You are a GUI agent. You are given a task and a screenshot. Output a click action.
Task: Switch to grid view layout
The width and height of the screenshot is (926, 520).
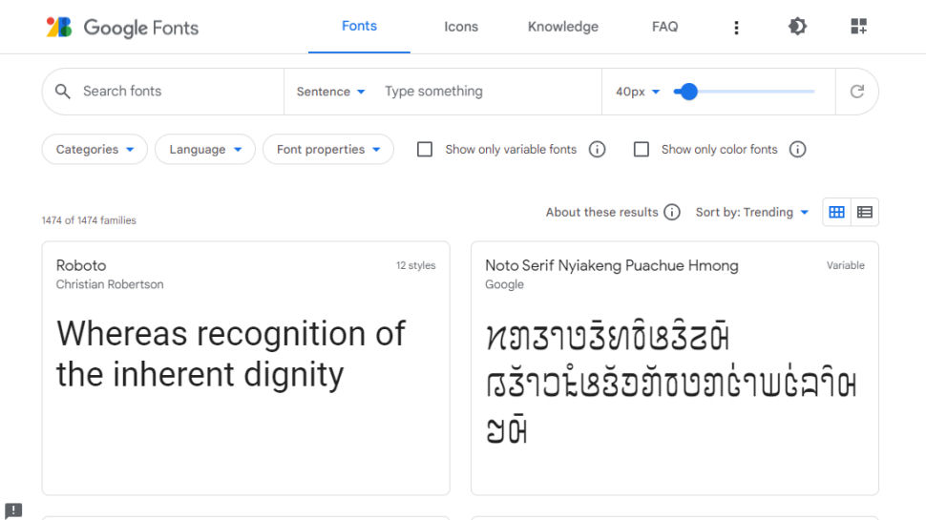pos(837,212)
